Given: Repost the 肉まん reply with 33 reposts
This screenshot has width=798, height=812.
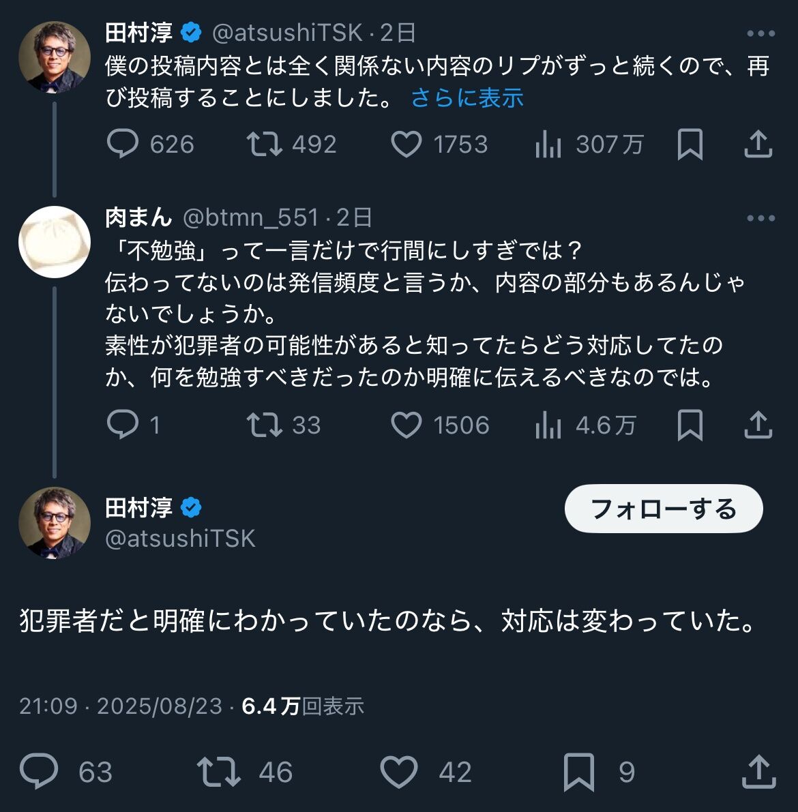Looking at the screenshot, I should 265,425.
